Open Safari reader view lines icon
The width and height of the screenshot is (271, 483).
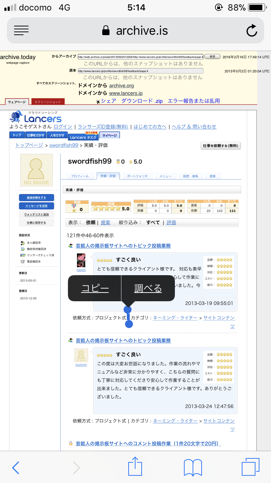click(21, 30)
